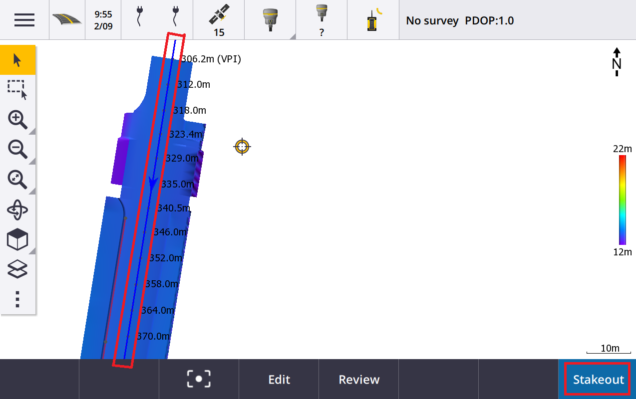Tap the current position crosshair marker
Screen dimensions: 636x399
tap(242, 147)
